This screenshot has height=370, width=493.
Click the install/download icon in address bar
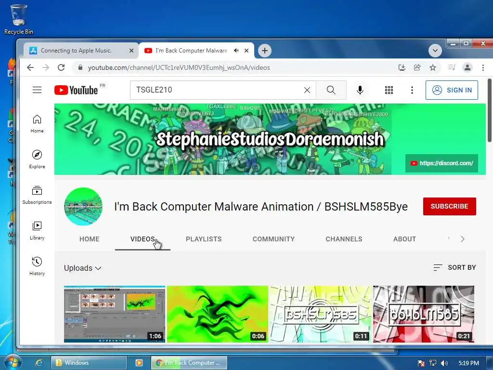[x=402, y=67]
